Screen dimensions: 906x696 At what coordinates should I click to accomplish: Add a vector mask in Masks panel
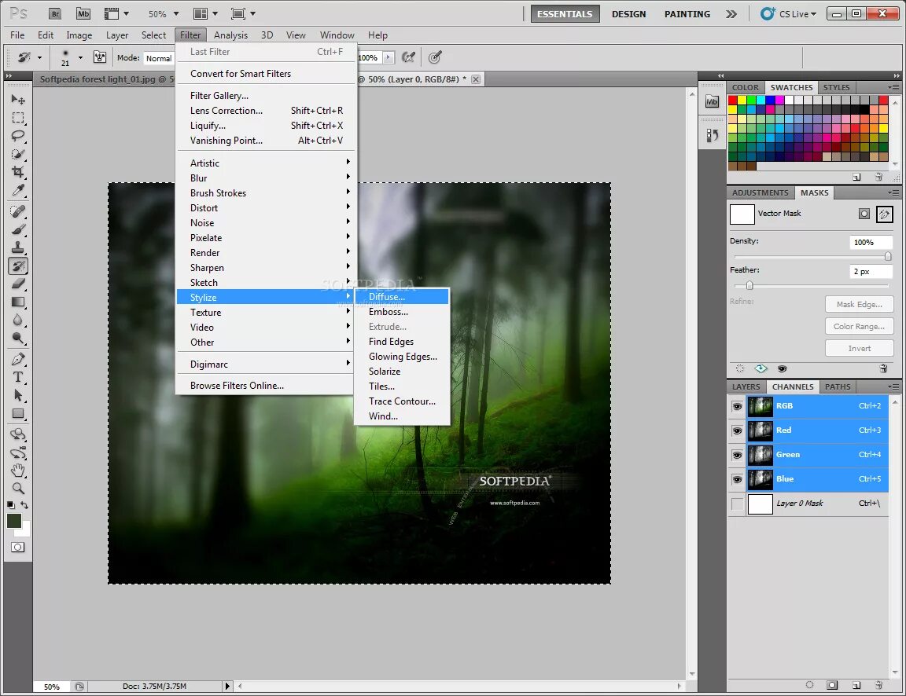pyautogui.click(x=885, y=214)
